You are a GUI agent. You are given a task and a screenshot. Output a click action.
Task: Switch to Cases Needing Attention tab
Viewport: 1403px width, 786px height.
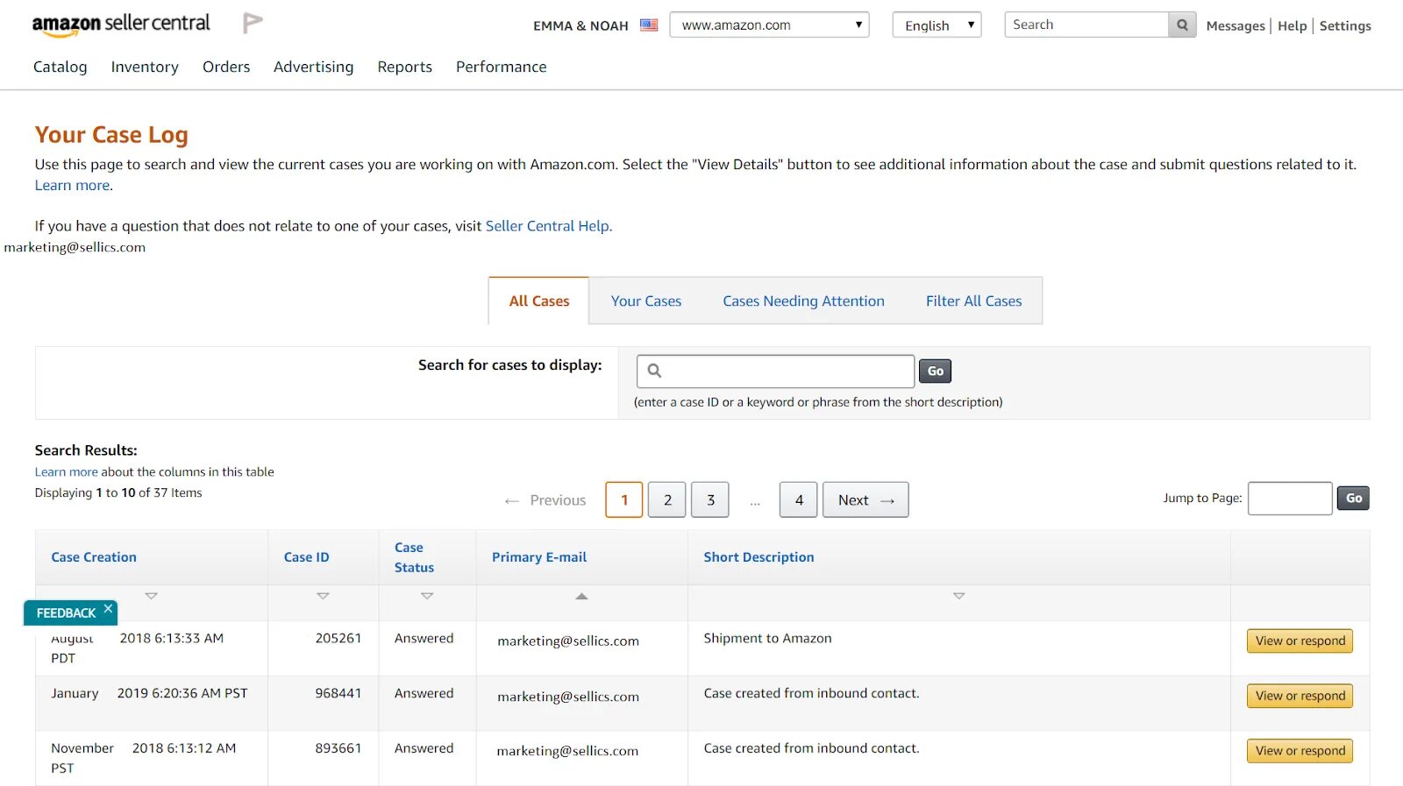coord(803,301)
